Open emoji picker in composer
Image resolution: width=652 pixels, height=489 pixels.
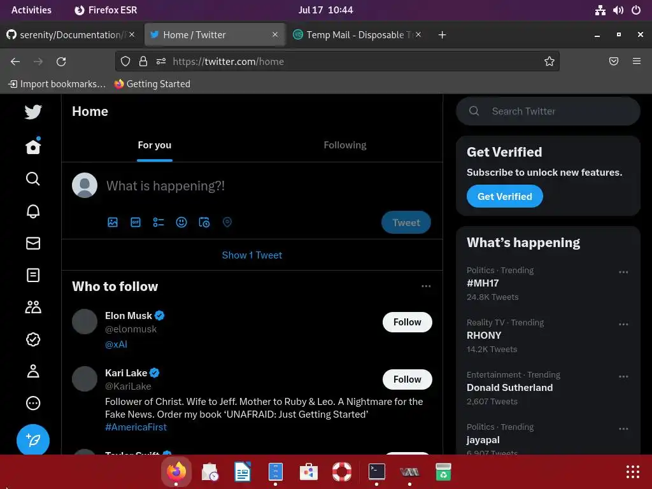point(181,222)
